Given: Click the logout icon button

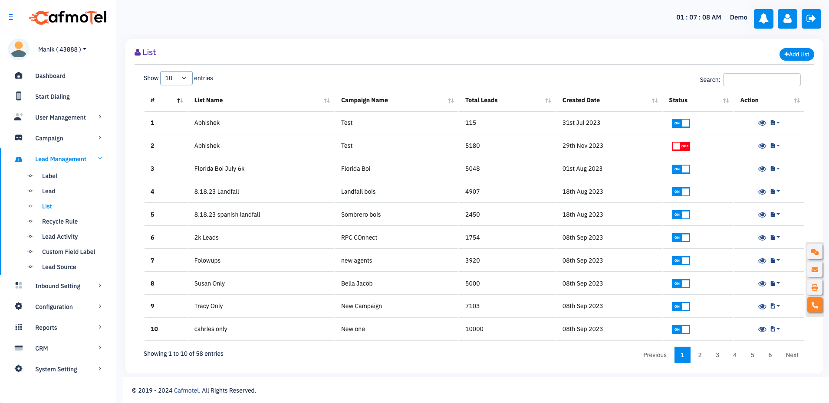Looking at the screenshot, I should 811,19.
